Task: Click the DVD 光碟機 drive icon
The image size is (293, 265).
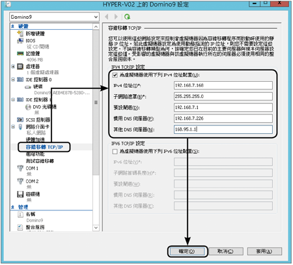Action: tap(28, 107)
